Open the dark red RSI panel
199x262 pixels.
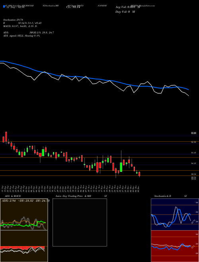tap(175, 246)
